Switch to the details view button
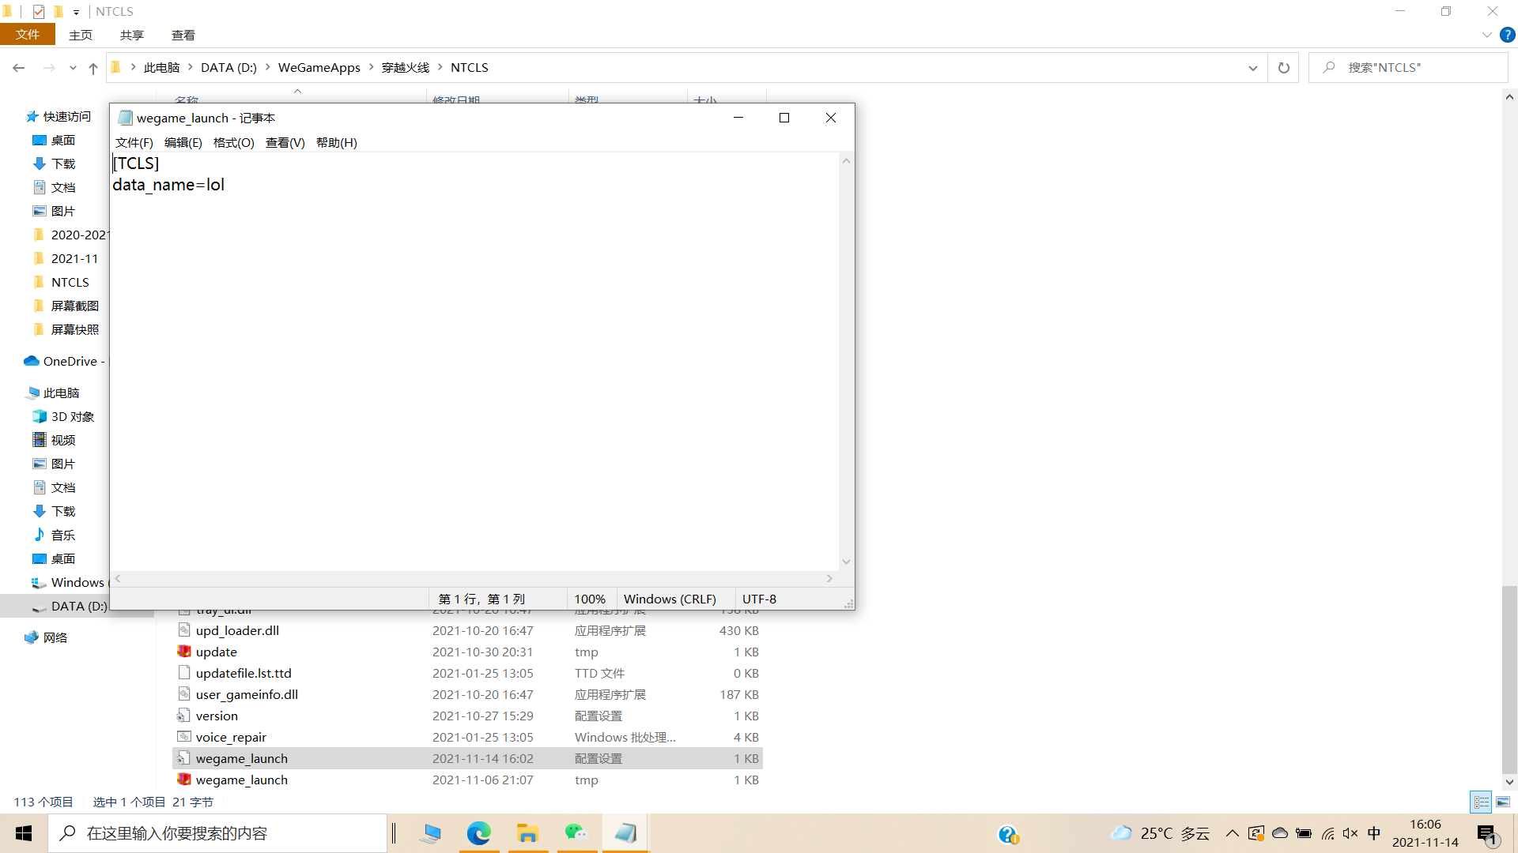The width and height of the screenshot is (1518, 853). coord(1481,802)
